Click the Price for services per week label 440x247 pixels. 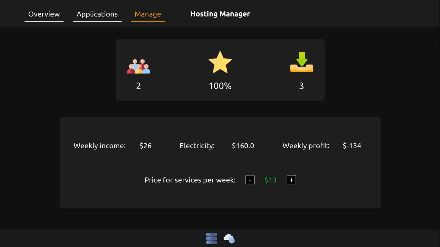click(x=190, y=180)
